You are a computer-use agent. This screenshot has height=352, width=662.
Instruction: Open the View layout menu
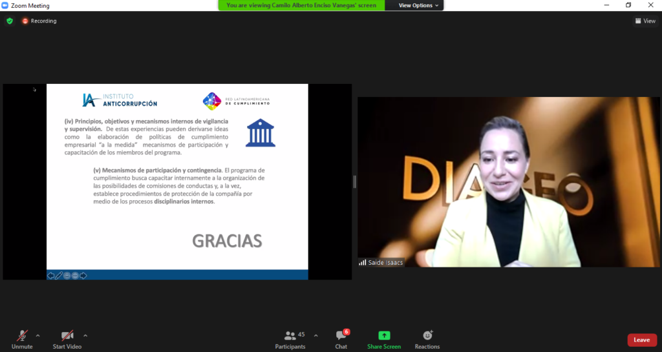(x=645, y=21)
